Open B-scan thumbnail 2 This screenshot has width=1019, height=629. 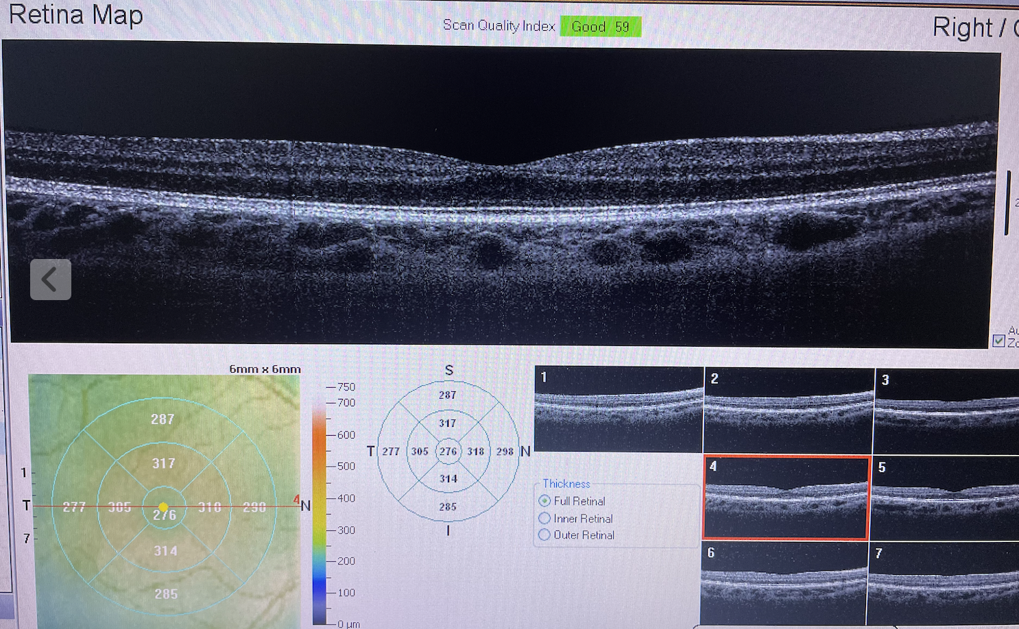[x=789, y=410]
